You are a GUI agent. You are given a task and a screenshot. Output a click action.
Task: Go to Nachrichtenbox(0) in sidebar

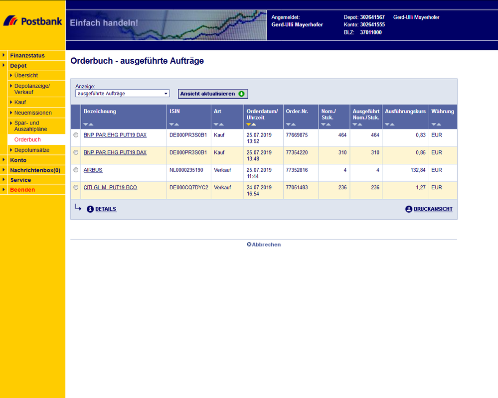35,170
